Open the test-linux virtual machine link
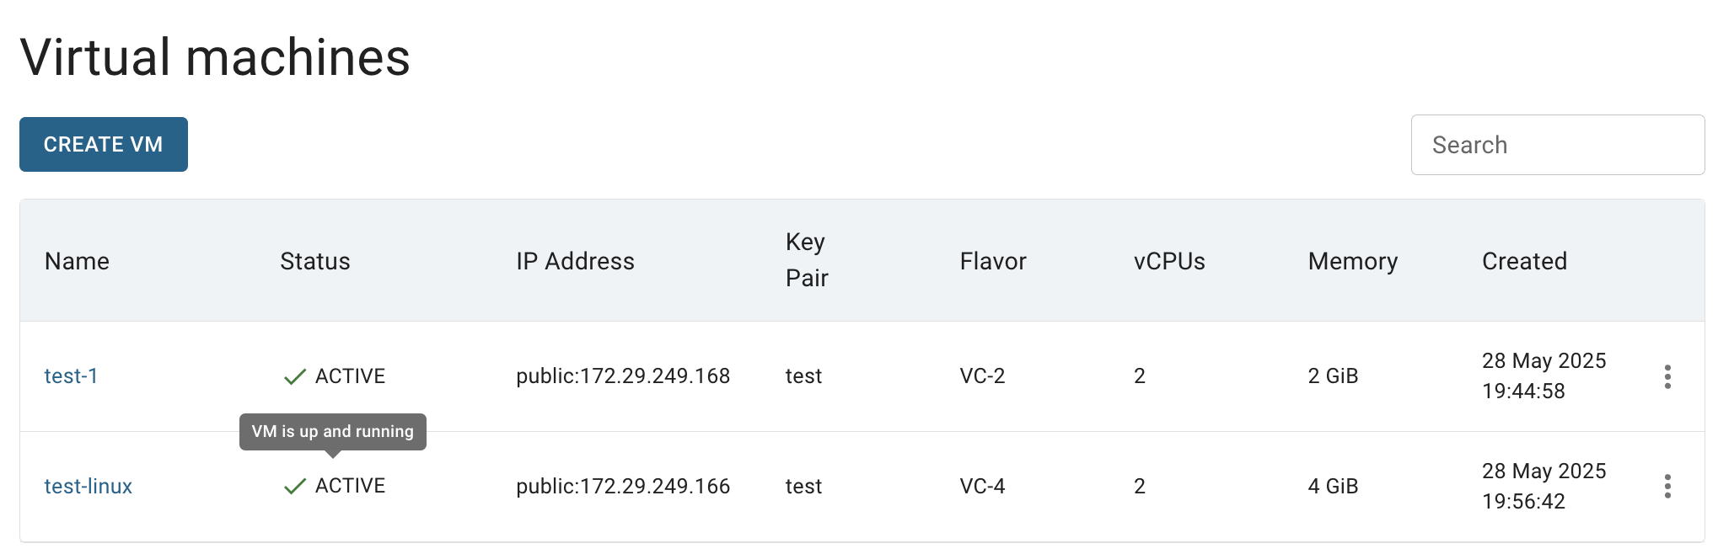 (88, 486)
